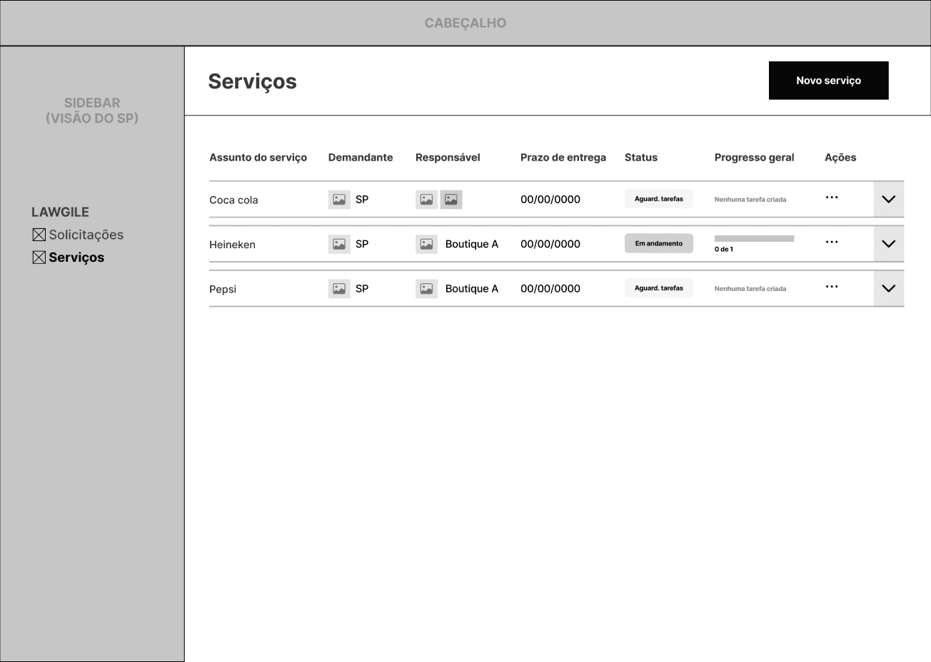This screenshot has width=931, height=662.
Task: Click the Prazo de entrega column header
Action: 563,158
